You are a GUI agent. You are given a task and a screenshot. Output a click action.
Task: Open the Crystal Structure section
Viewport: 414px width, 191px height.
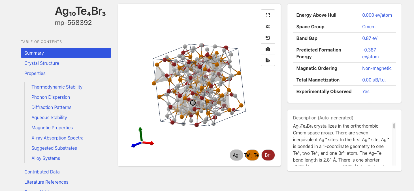coord(42,63)
